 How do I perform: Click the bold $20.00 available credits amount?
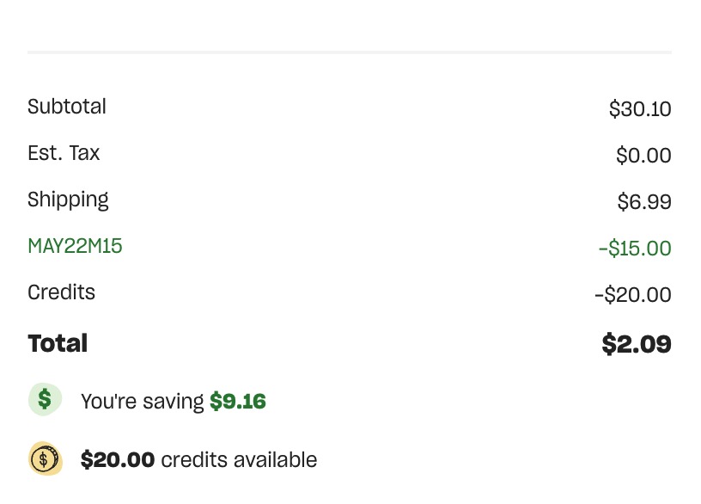click(118, 460)
